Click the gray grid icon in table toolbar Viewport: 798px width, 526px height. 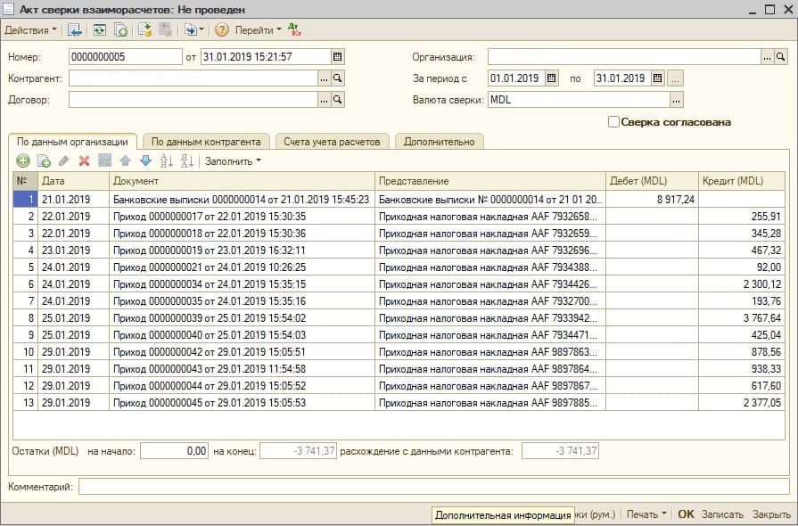point(105,161)
